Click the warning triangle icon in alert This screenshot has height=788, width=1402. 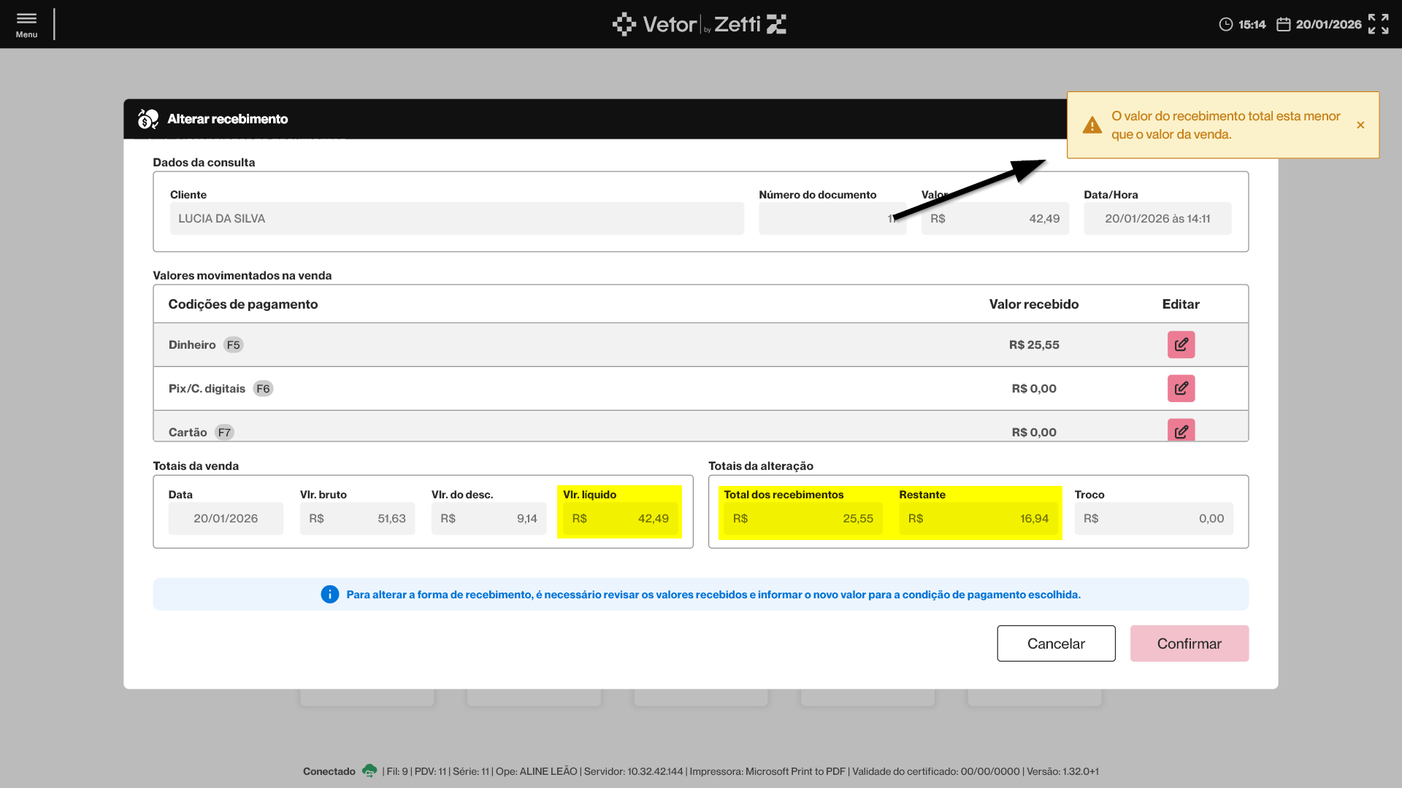pos(1092,125)
